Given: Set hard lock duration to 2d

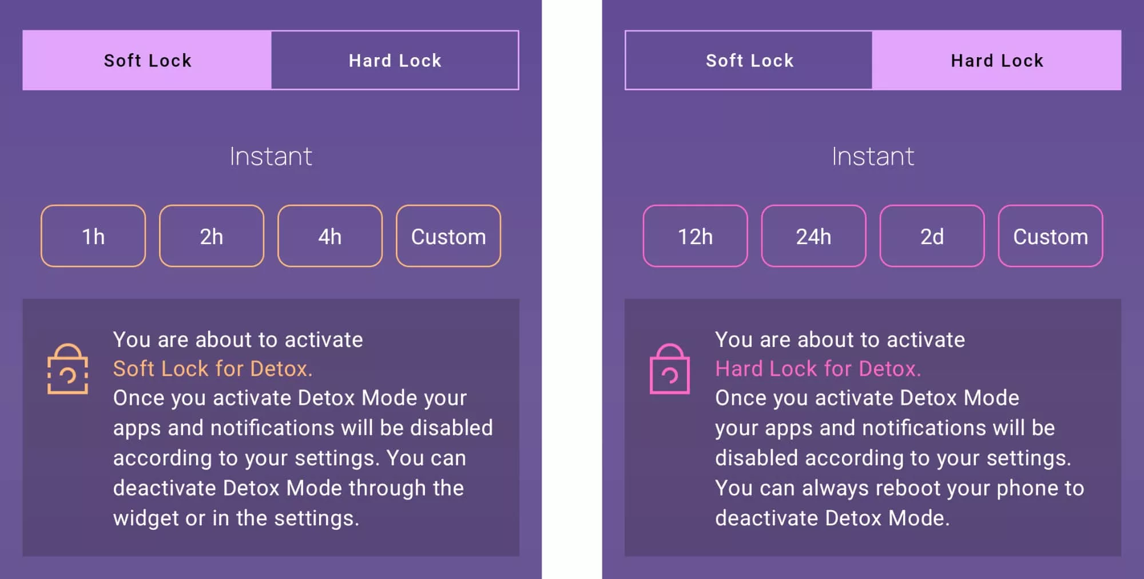Looking at the screenshot, I should pyautogui.click(x=932, y=236).
